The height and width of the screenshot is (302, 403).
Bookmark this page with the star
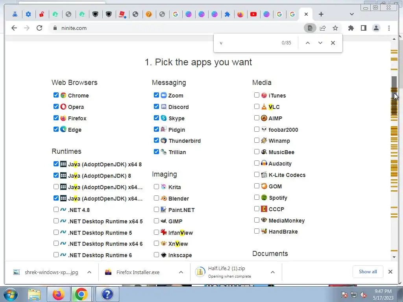pos(335,28)
